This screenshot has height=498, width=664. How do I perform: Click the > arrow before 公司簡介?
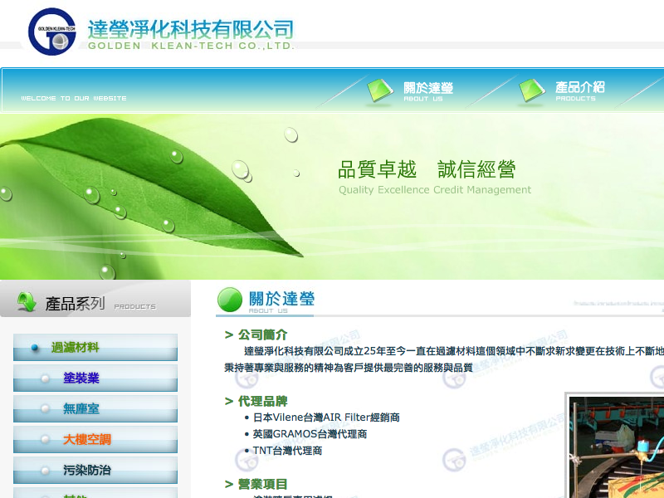[x=228, y=334]
